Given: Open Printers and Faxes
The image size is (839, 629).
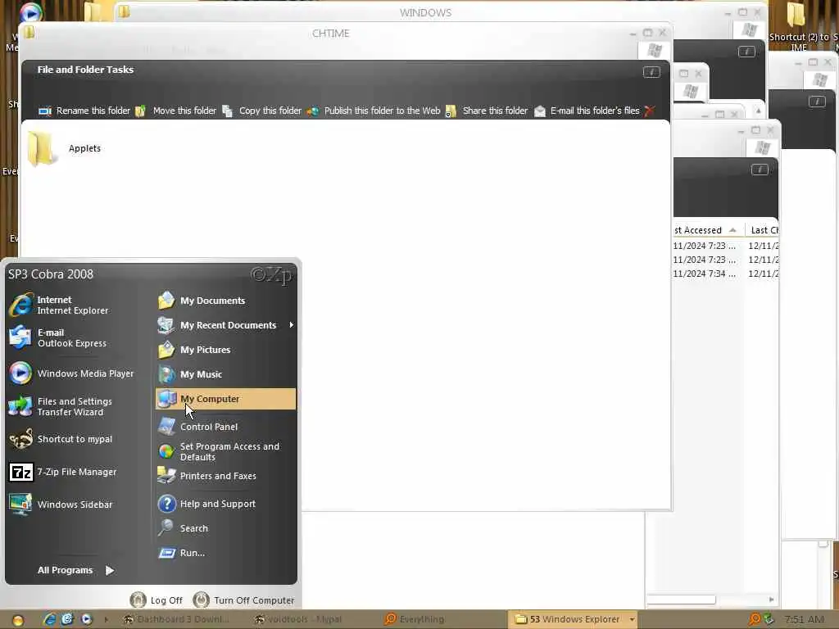Looking at the screenshot, I should pyautogui.click(x=225, y=476).
